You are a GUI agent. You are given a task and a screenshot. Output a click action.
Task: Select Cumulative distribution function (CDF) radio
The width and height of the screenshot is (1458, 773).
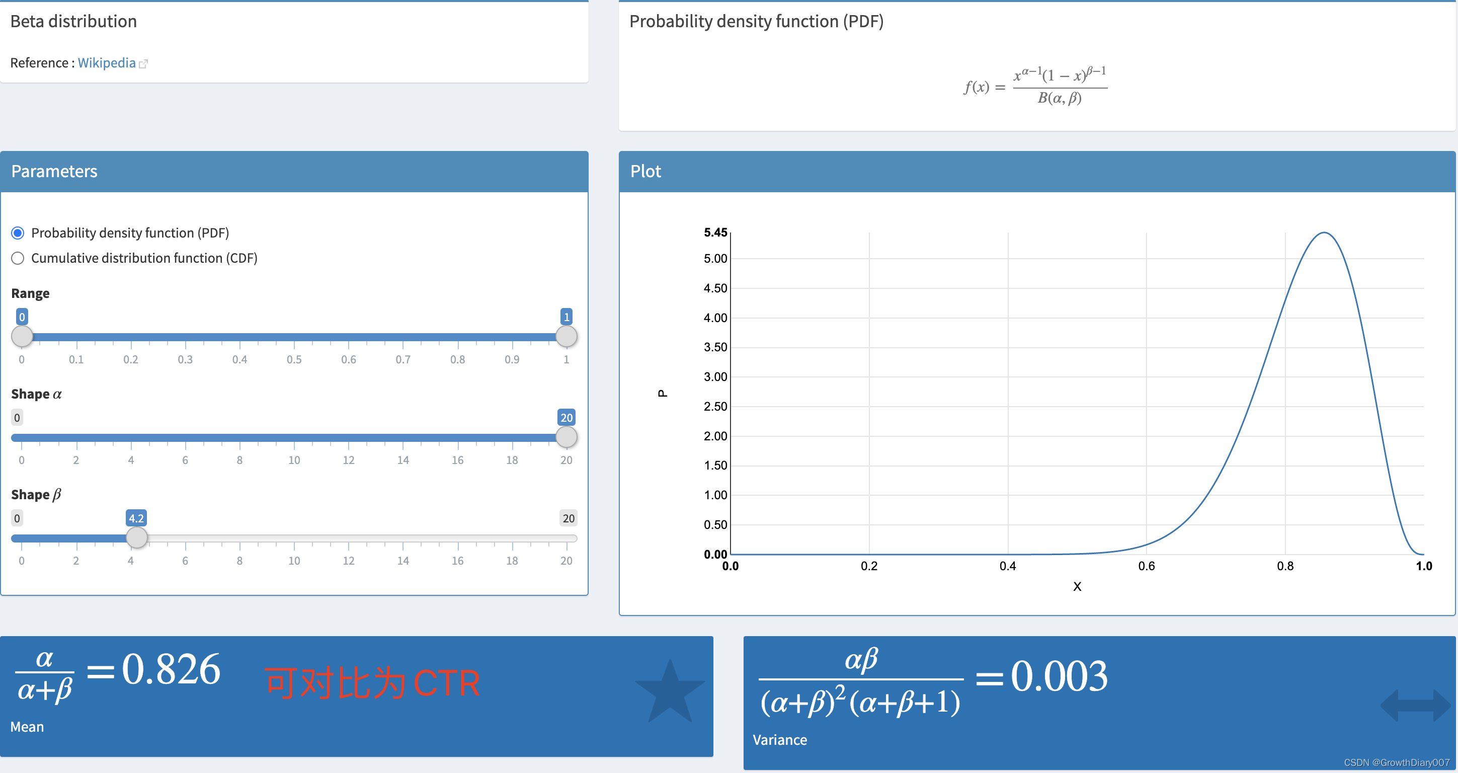18,258
